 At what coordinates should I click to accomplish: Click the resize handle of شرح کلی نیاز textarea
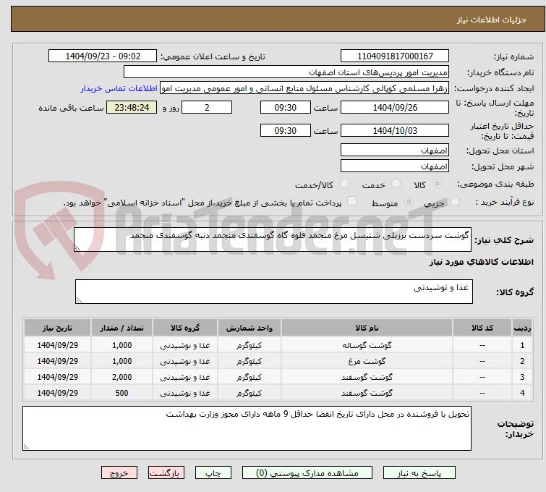click(x=77, y=248)
